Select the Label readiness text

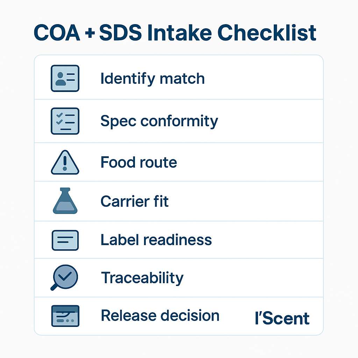click(156, 240)
